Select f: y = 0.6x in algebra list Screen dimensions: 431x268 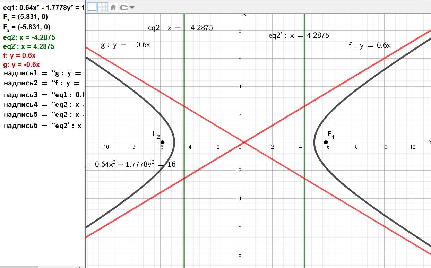tap(19, 55)
